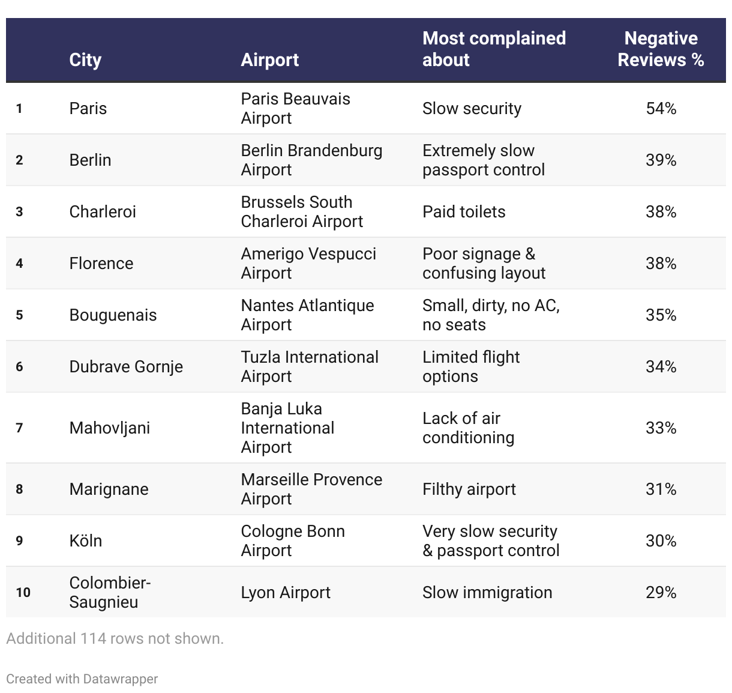Click the Nantes Atlantique Airport cell
The image size is (732, 693).
[307, 315]
